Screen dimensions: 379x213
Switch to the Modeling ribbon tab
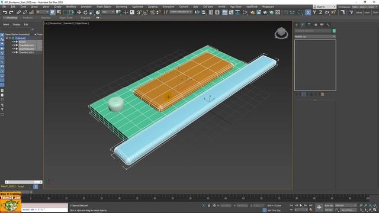(x=11, y=18)
